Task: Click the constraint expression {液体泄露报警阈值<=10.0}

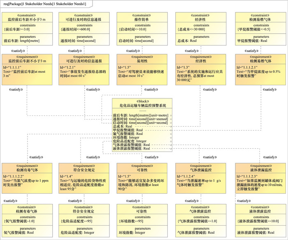Action: point(258,221)
